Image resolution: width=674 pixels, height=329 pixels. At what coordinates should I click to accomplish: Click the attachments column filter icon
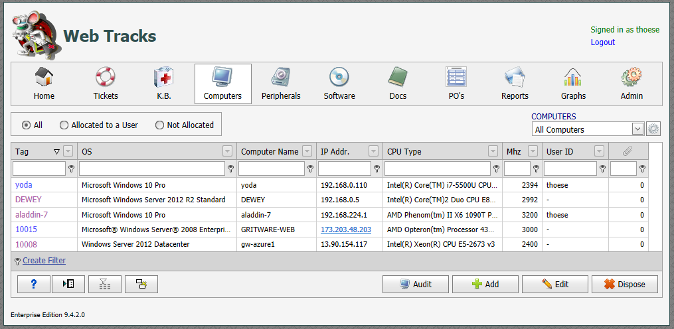coord(642,168)
